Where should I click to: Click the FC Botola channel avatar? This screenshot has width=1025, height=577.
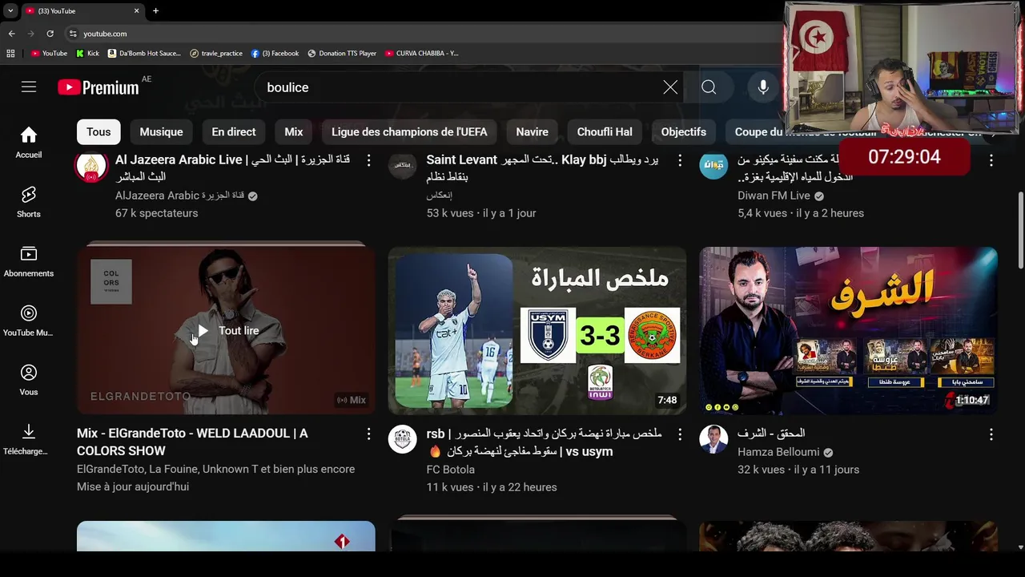tap(403, 439)
